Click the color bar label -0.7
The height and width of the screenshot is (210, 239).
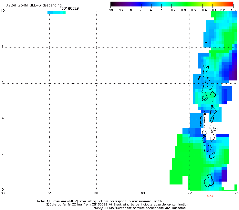(172, 10)
